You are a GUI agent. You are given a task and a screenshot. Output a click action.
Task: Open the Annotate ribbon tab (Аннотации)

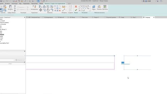15,4
